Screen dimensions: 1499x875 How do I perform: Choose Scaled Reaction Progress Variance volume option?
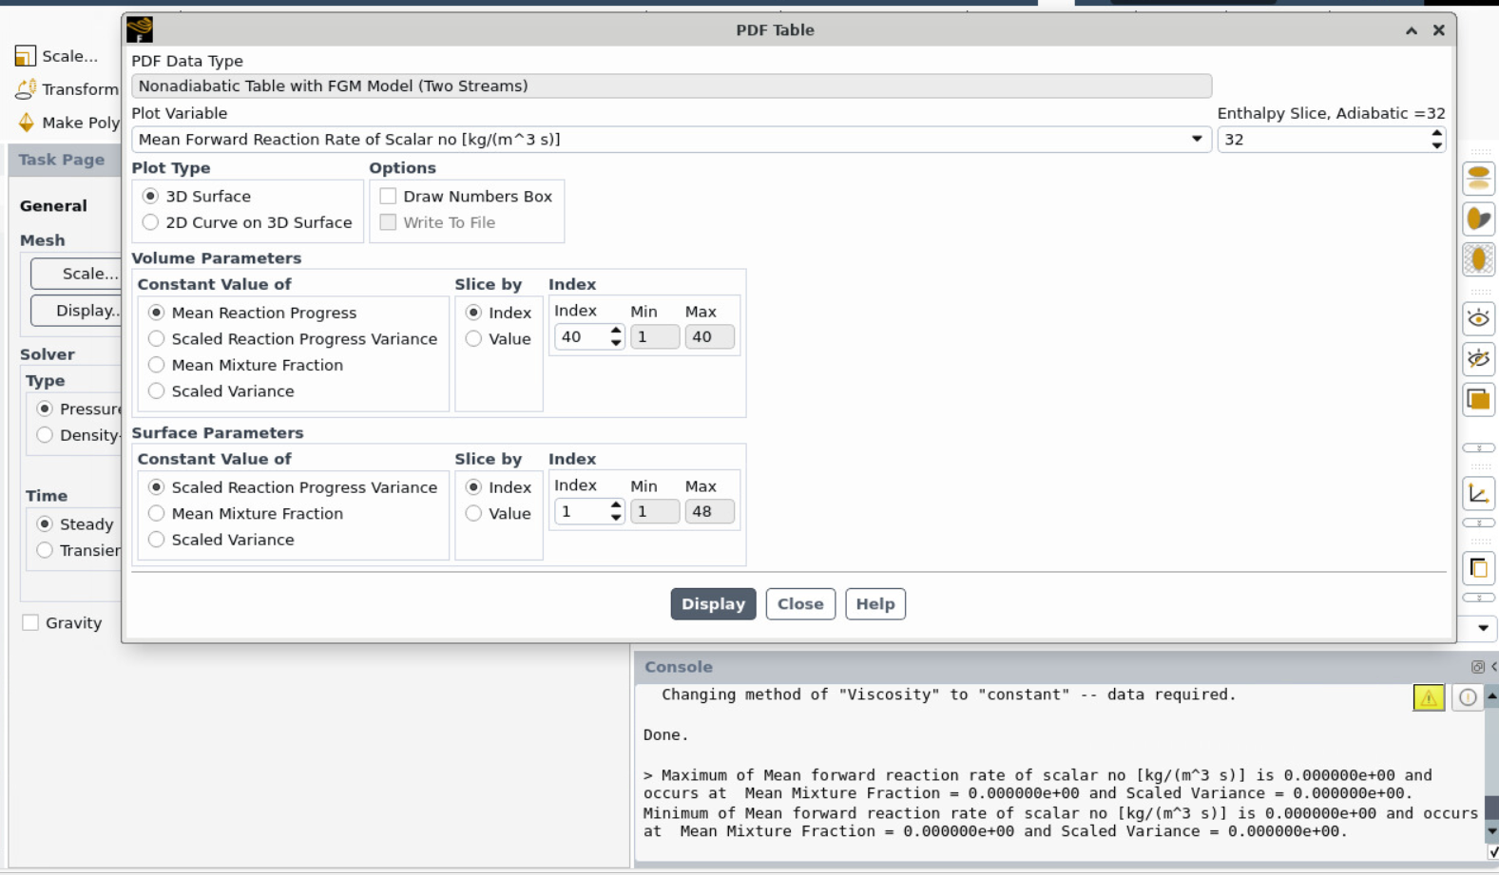pyautogui.click(x=156, y=339)
